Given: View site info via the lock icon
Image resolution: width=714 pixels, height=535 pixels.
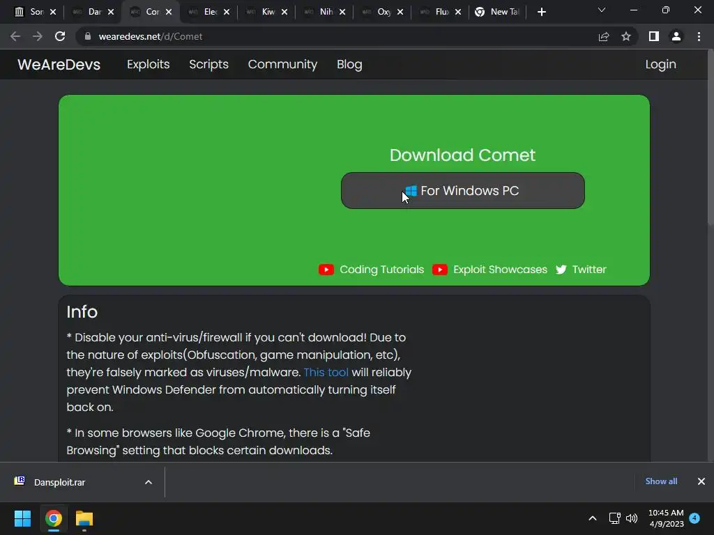Looking at the screenshot, I should coord(88,36).
